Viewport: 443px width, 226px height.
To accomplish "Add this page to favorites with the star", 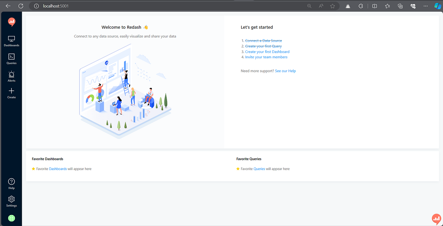I will (x=332, y=6).
